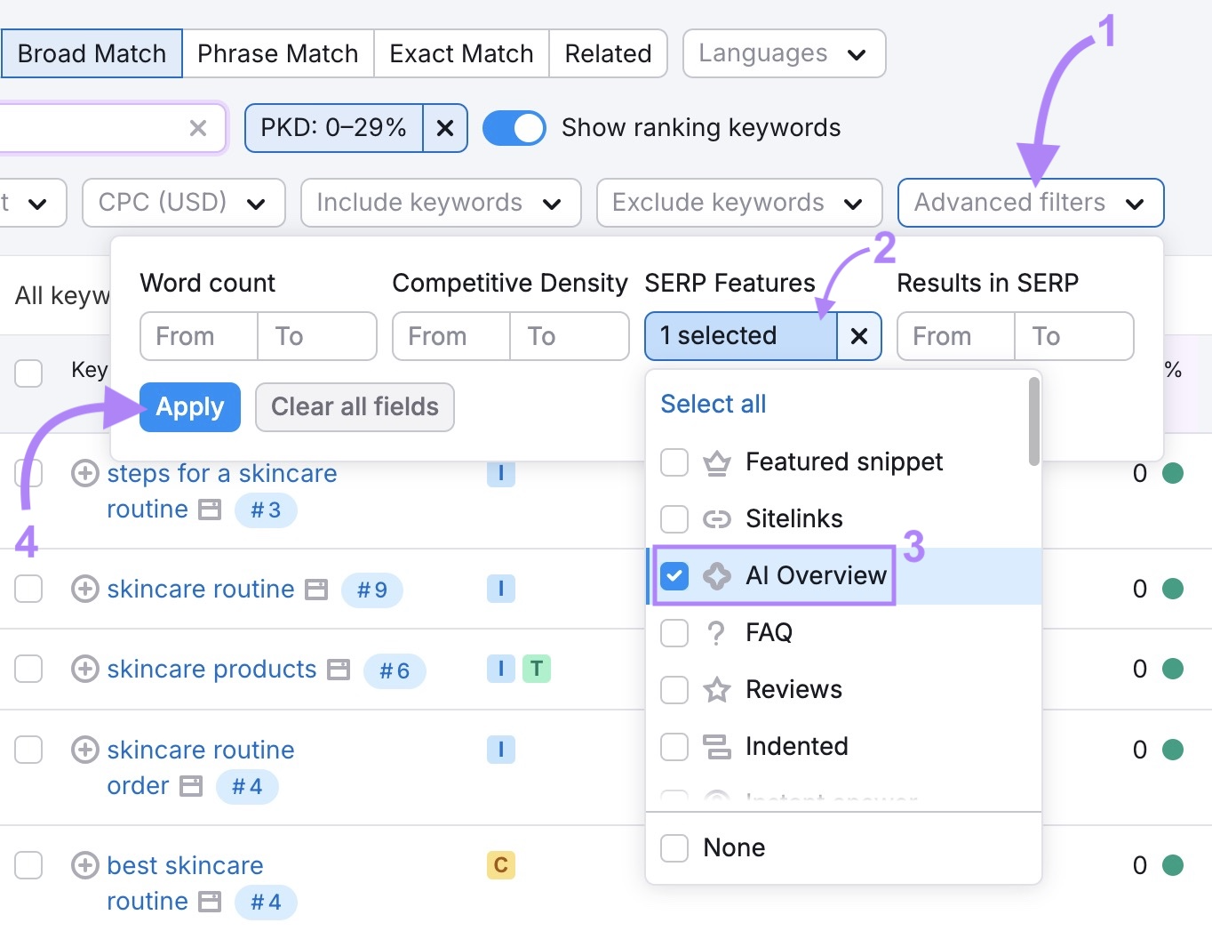
Task: Check the FAQ SERP feature
Action: (674, 633)
